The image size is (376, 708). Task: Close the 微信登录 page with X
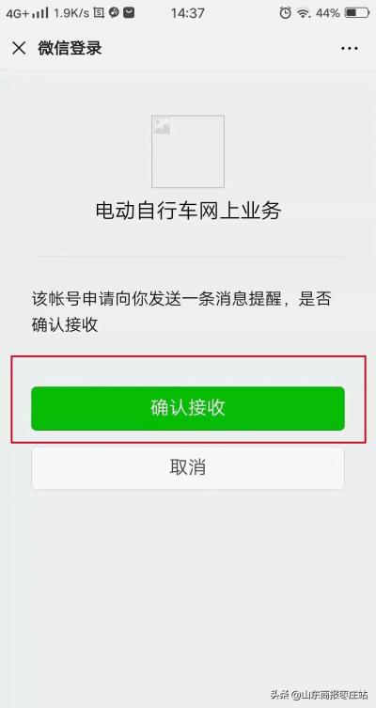coord(19,48)
